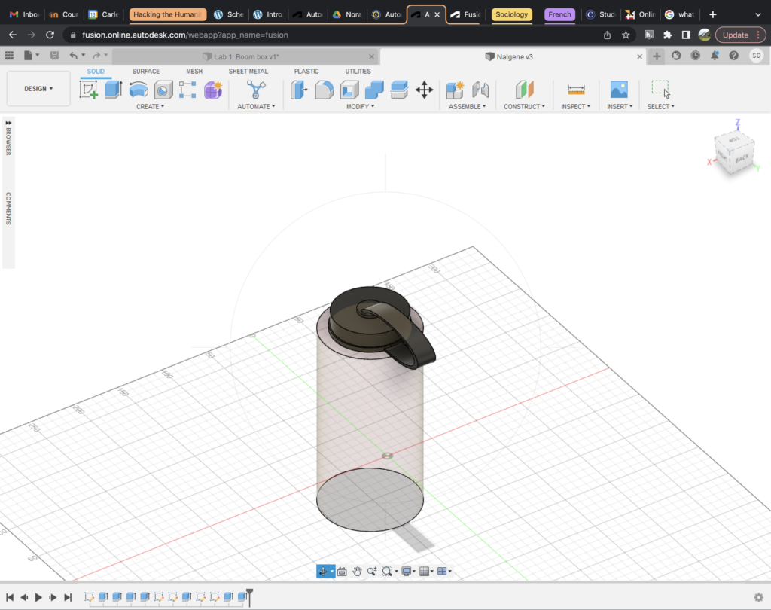Viewport: 771px width, 610px height.
Task: Select the Press Pull tool
Action: click(298, 89)
